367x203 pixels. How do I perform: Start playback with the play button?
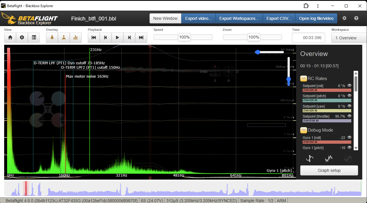[x=117, y=38]
